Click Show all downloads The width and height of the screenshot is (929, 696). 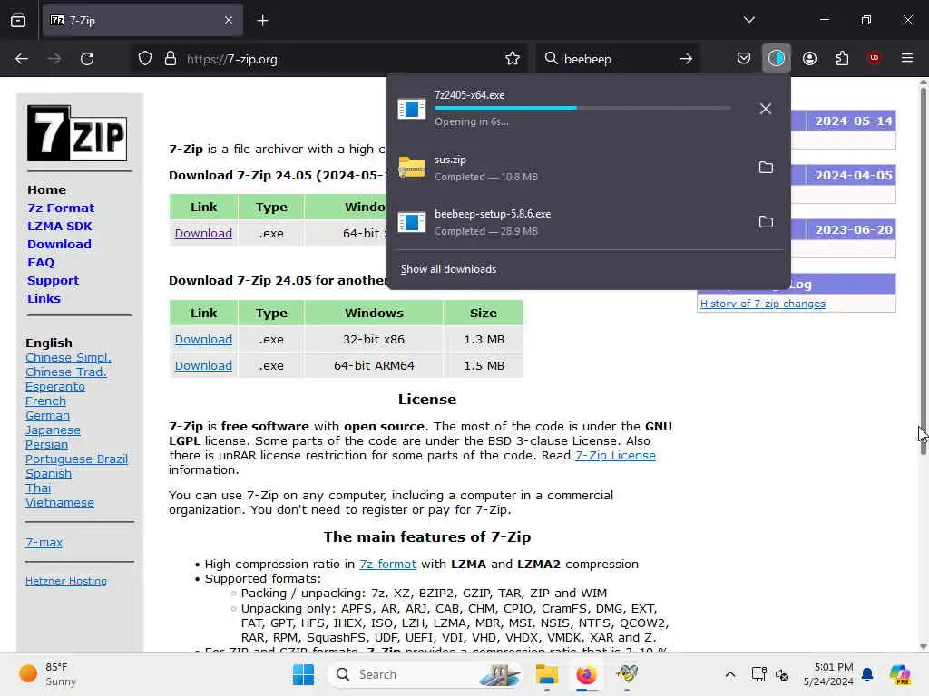[x=448, y=268]
